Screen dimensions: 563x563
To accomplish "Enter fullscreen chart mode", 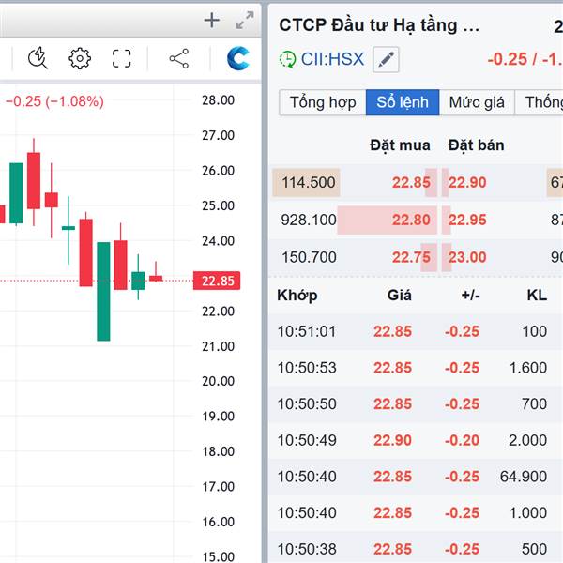I will tap(122, 59).
